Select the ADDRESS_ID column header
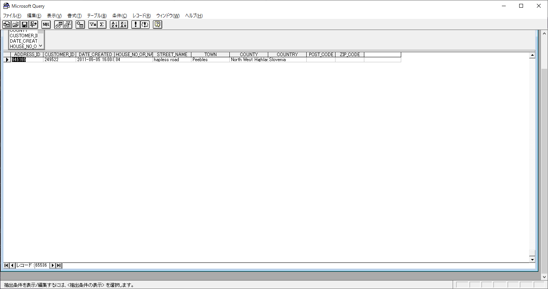This screenshot has height=289, width=548. tap(27, 55)
